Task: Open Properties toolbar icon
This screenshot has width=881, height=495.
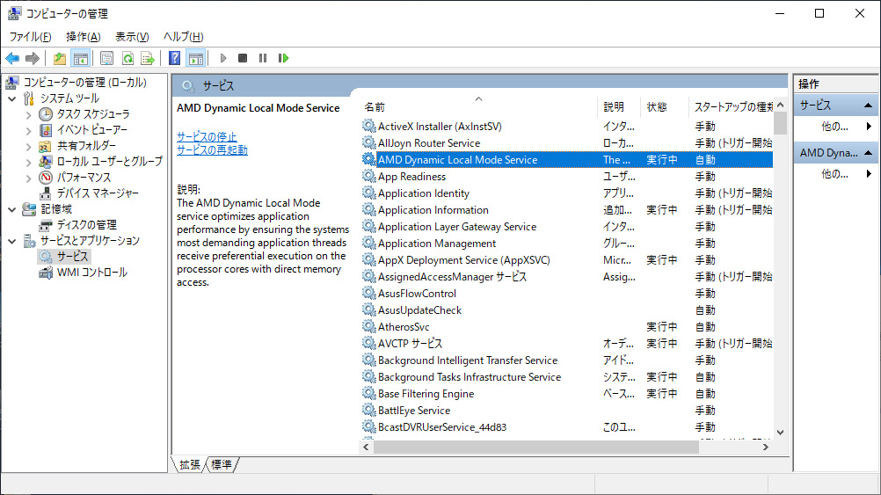Action: 106,58
